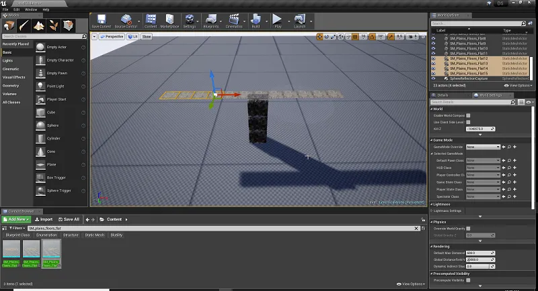Open the Edit menu
The height and width of the screenshot is (291, 538).
click(16, 9)
